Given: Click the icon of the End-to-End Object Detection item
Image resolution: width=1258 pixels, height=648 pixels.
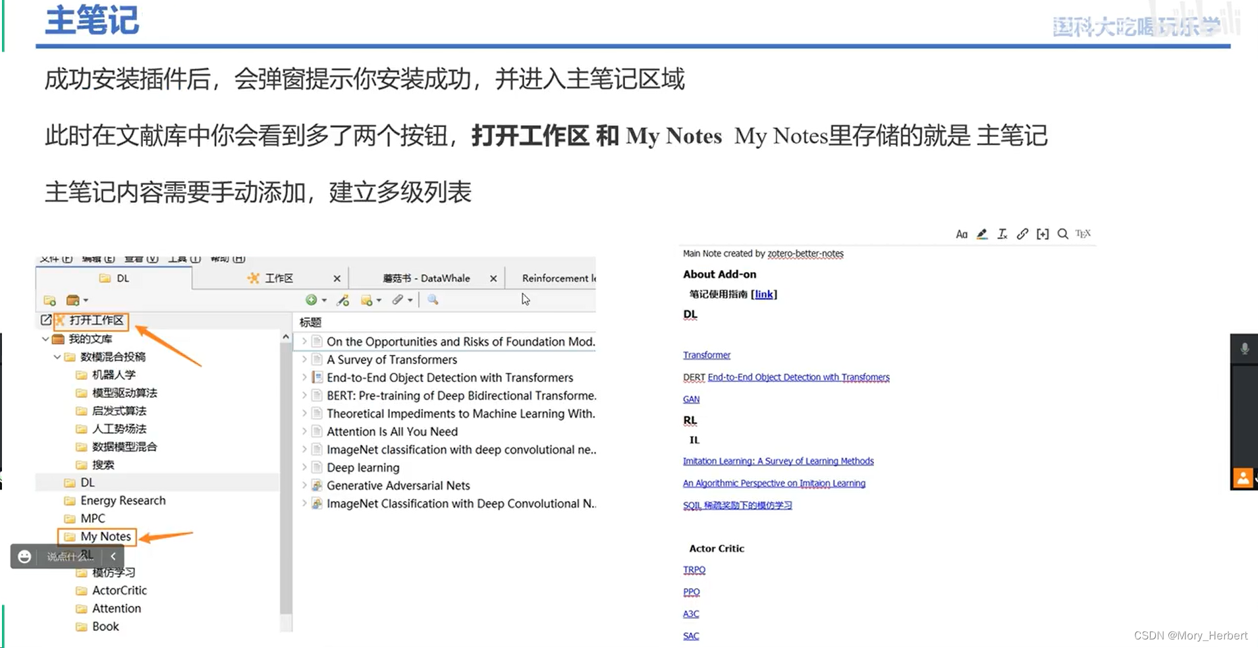Looking at the screenshot, I should pyautogui.click(x=317, y=377).
